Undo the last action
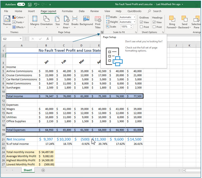 [36, 5]
